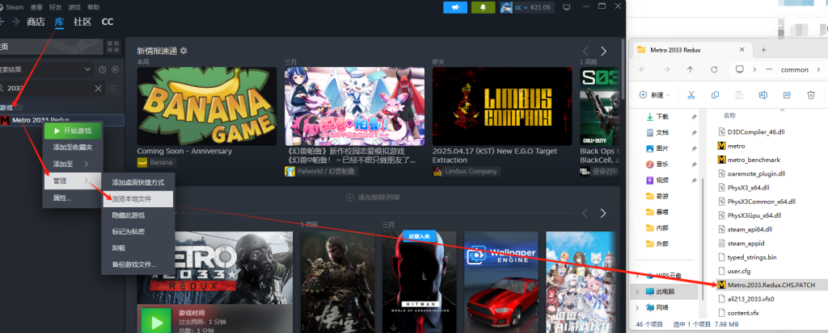Click the recent activity clock icon
This screenshot has width=828, height=333.
coord(103,69)
